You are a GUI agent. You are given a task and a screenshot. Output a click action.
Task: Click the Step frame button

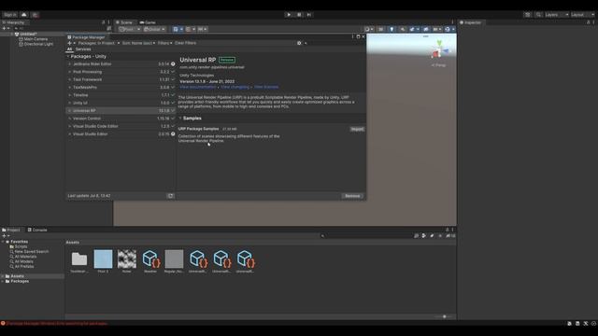tap(309, 15)
